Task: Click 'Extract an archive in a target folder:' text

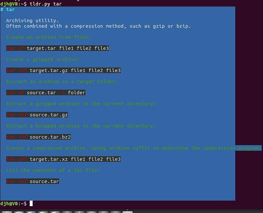Action: (x=62, y=82)
